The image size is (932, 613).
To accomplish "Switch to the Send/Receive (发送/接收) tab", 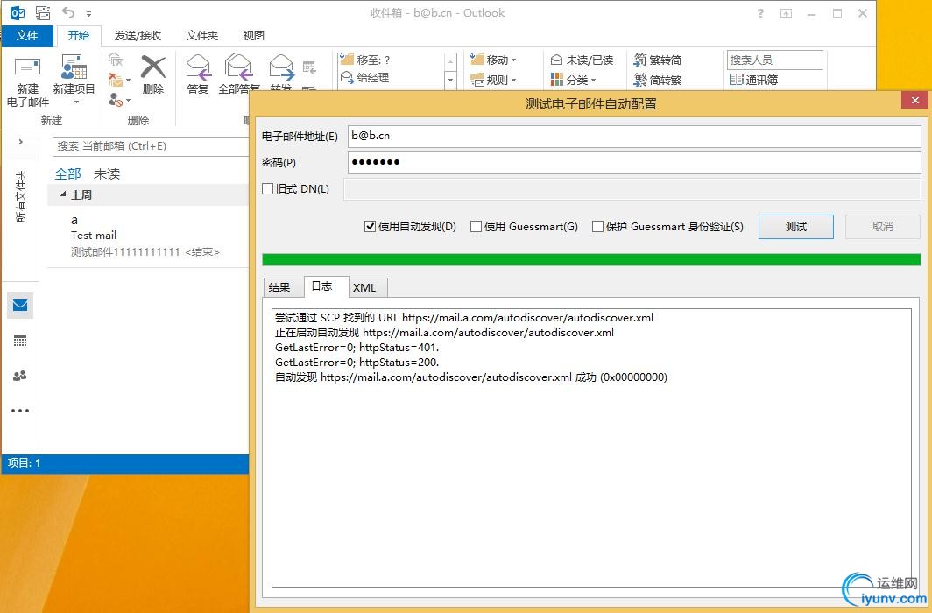I will click(138, 36).
